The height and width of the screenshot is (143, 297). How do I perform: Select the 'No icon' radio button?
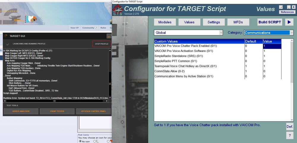80,141
